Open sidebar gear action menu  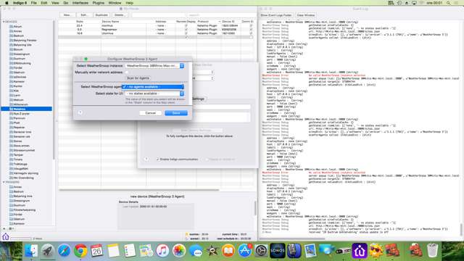[11, 228]
